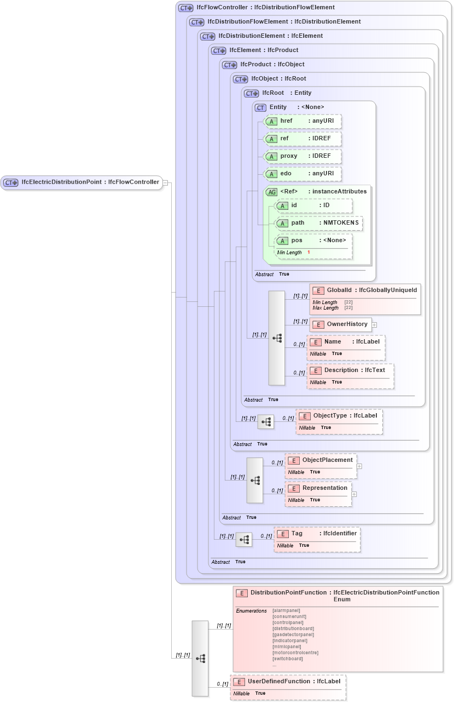Click the A icon for the edo attribute
Screen dimensions: 454x703
[271, 174]
